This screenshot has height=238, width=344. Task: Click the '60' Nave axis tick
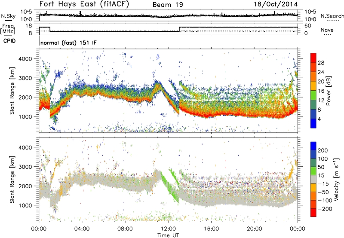[308, 26]
